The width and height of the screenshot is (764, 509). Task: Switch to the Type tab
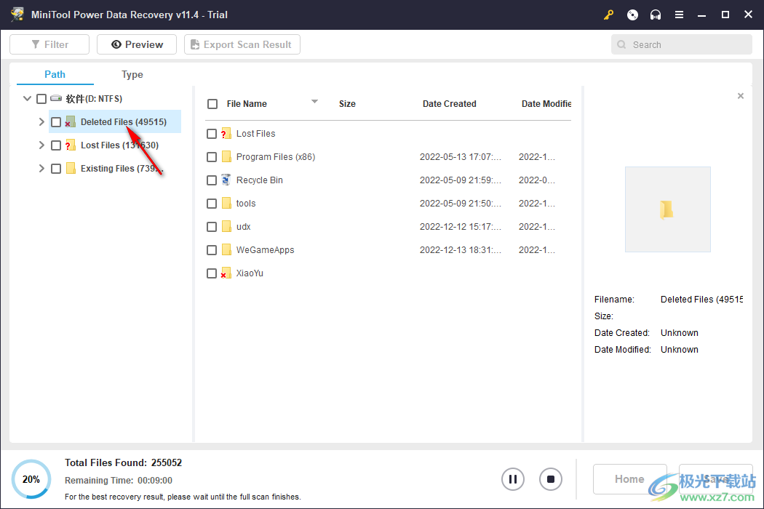click(x=132, y=74)
